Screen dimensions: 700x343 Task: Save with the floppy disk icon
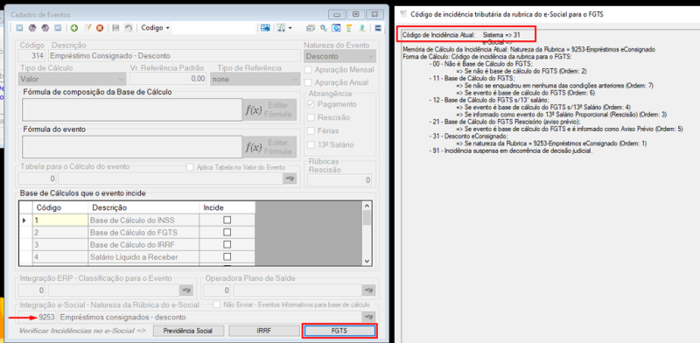(x=116, y=28)
